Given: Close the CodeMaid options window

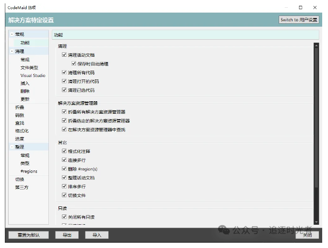Looking at the screenshot, I should (315, 8).
